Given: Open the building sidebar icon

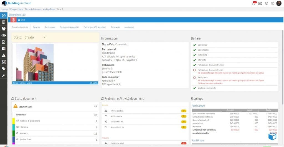Looking at the screenshot, I should pos(4,22).
